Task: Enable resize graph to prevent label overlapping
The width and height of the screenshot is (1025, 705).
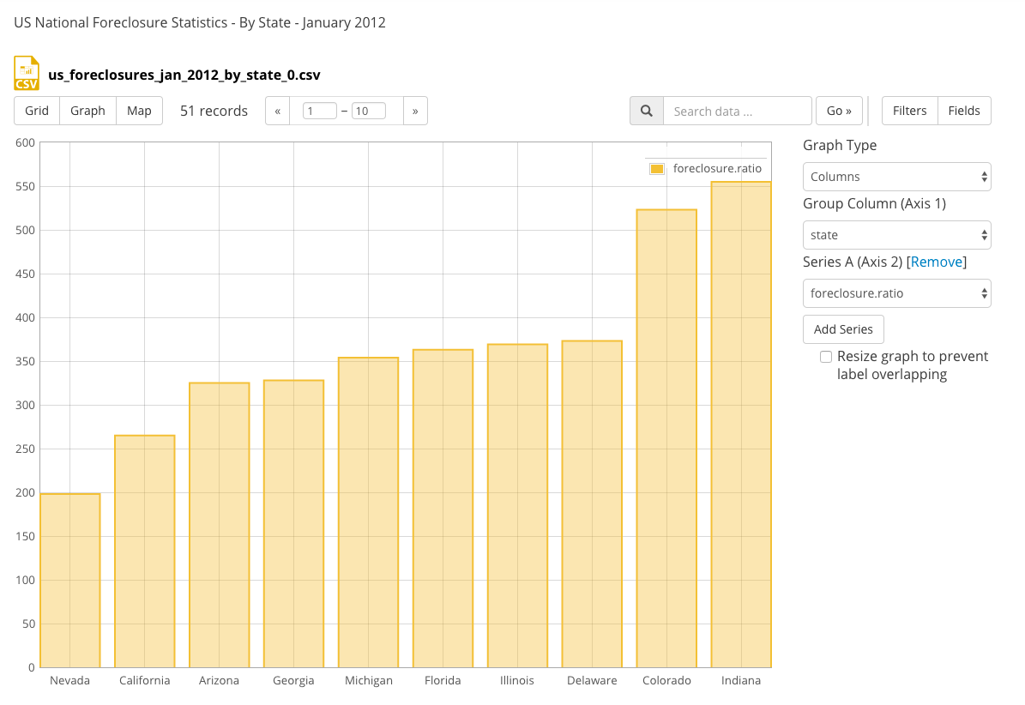Action: pyautogui.click(x=826, y=357)
